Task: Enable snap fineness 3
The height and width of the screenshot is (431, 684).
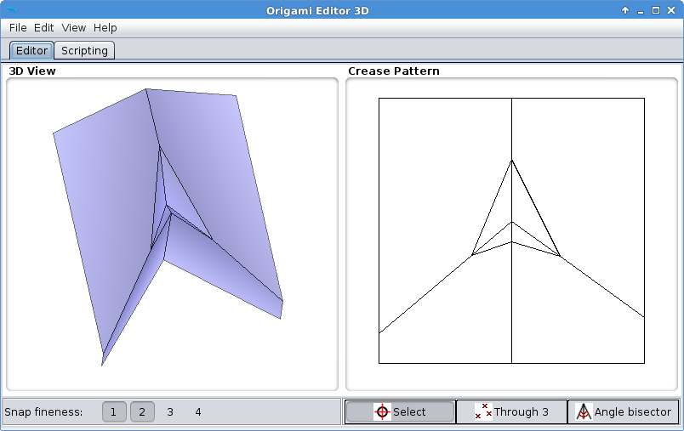Action: click(170, 412)
